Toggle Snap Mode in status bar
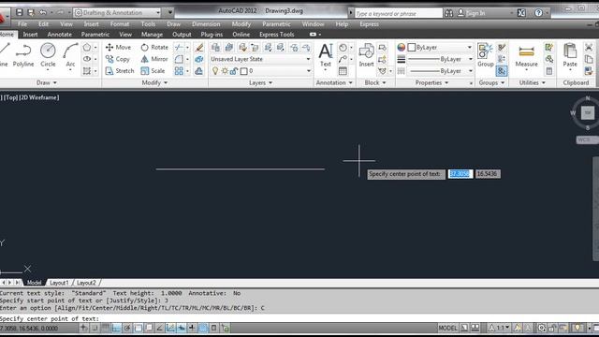Image resolution: width=599 pixels, height=337 pixels. [95, 328]
